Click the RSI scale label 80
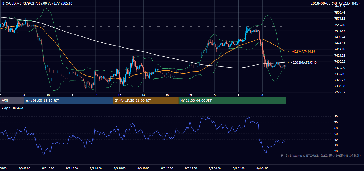The width and height of the screenshot is (364, 171). pos(336,117)
